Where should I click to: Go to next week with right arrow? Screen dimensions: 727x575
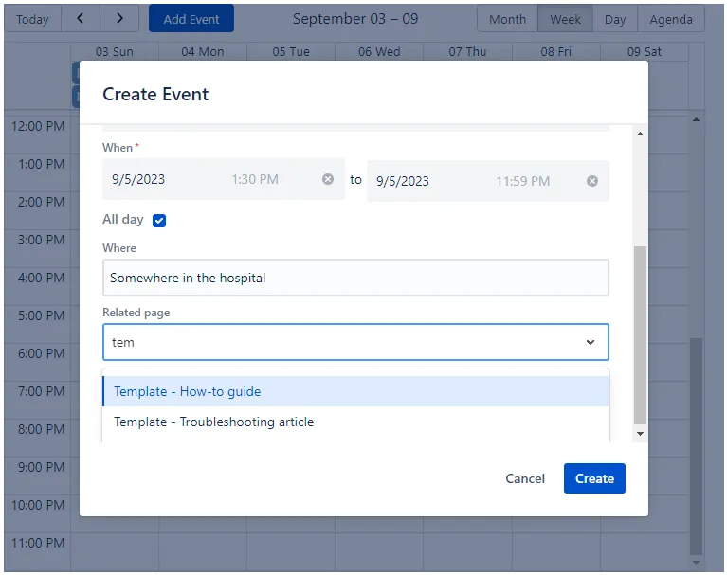[119, 19]
